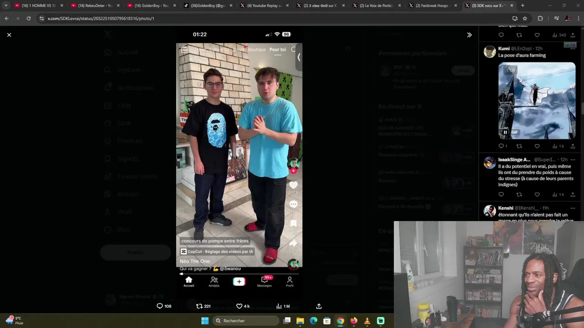Viewport: 584px width, 328px height.
Task: Switch to the '1 HOMME VS 10' YouTube tab
Action: (x=38, y=5)
